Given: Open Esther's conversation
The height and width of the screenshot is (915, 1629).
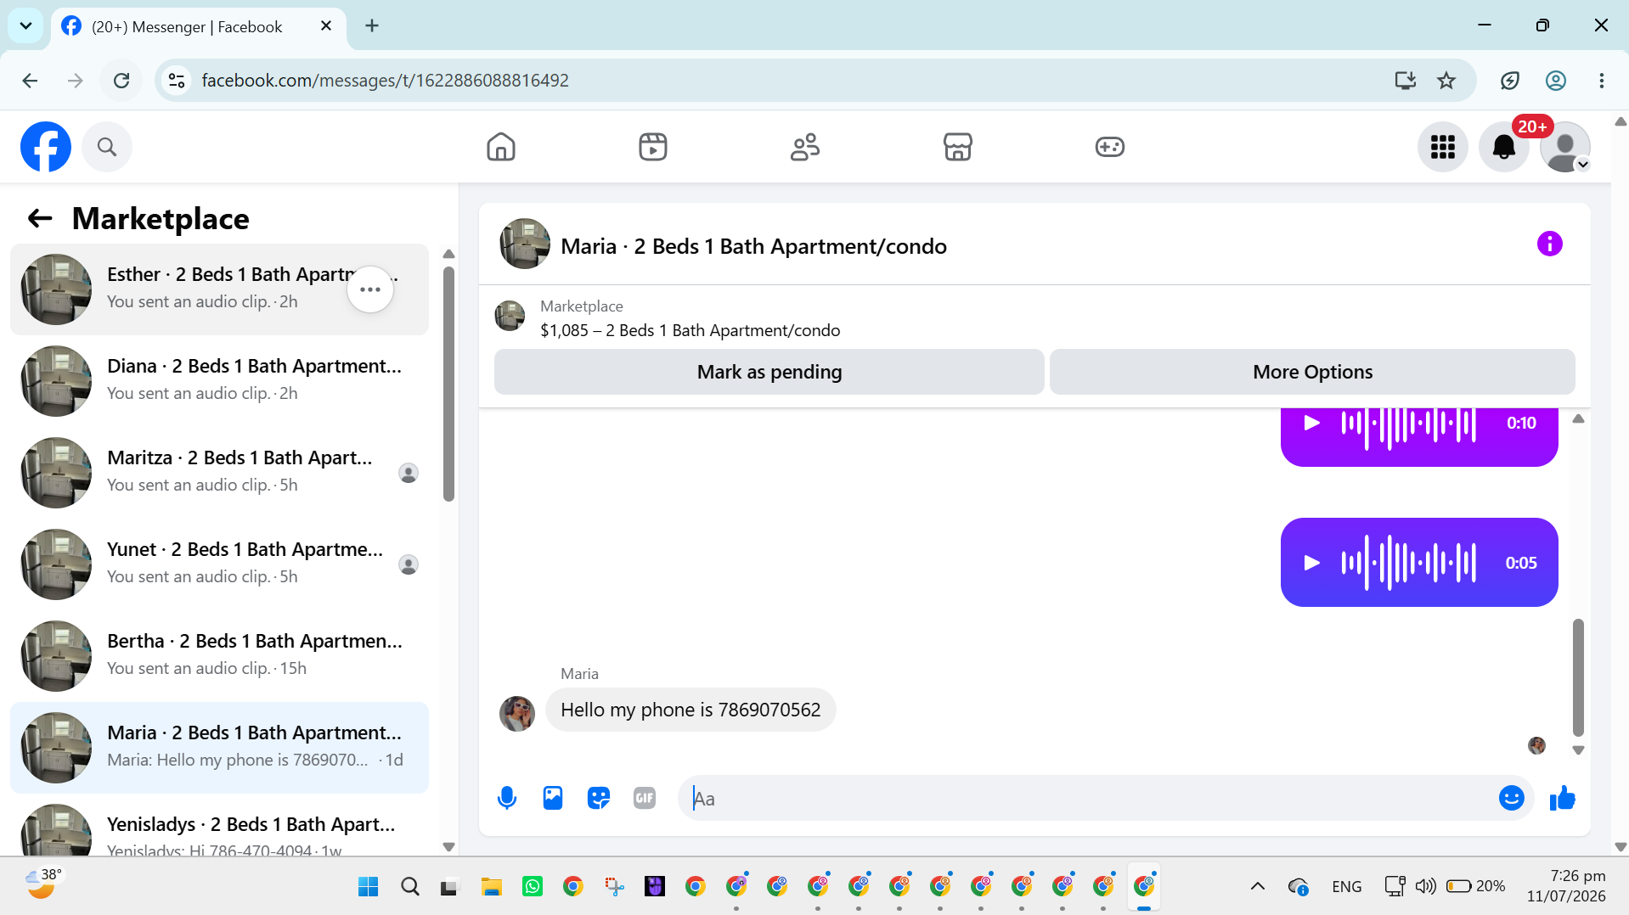Looking at the screenshot, I should tap(219, 289).
